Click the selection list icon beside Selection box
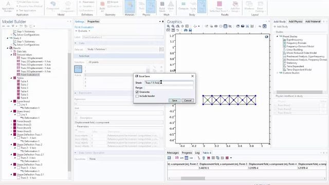 (78, 69)
